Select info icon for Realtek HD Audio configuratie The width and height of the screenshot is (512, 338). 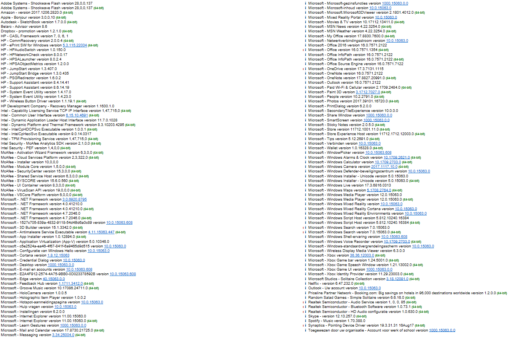click(x=305, y=312)
